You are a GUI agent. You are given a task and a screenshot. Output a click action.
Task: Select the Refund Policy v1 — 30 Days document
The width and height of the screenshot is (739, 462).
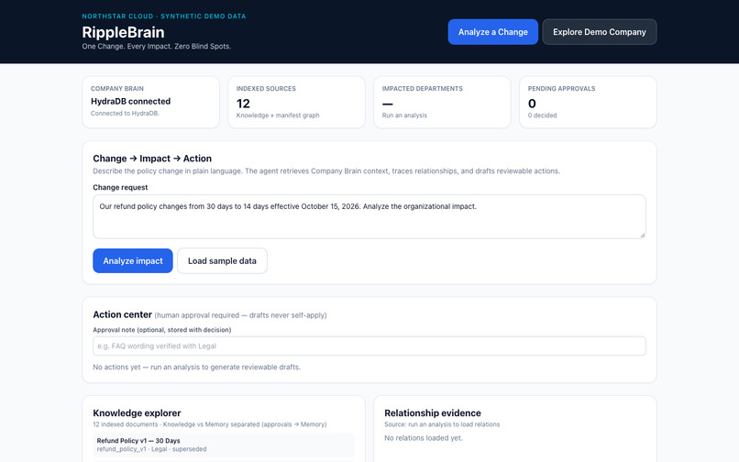click(224, 445)
